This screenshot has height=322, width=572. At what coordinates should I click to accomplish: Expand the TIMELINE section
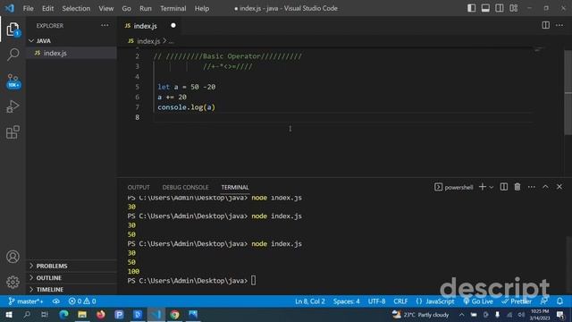pyautogui.click(x=71, y=290)
